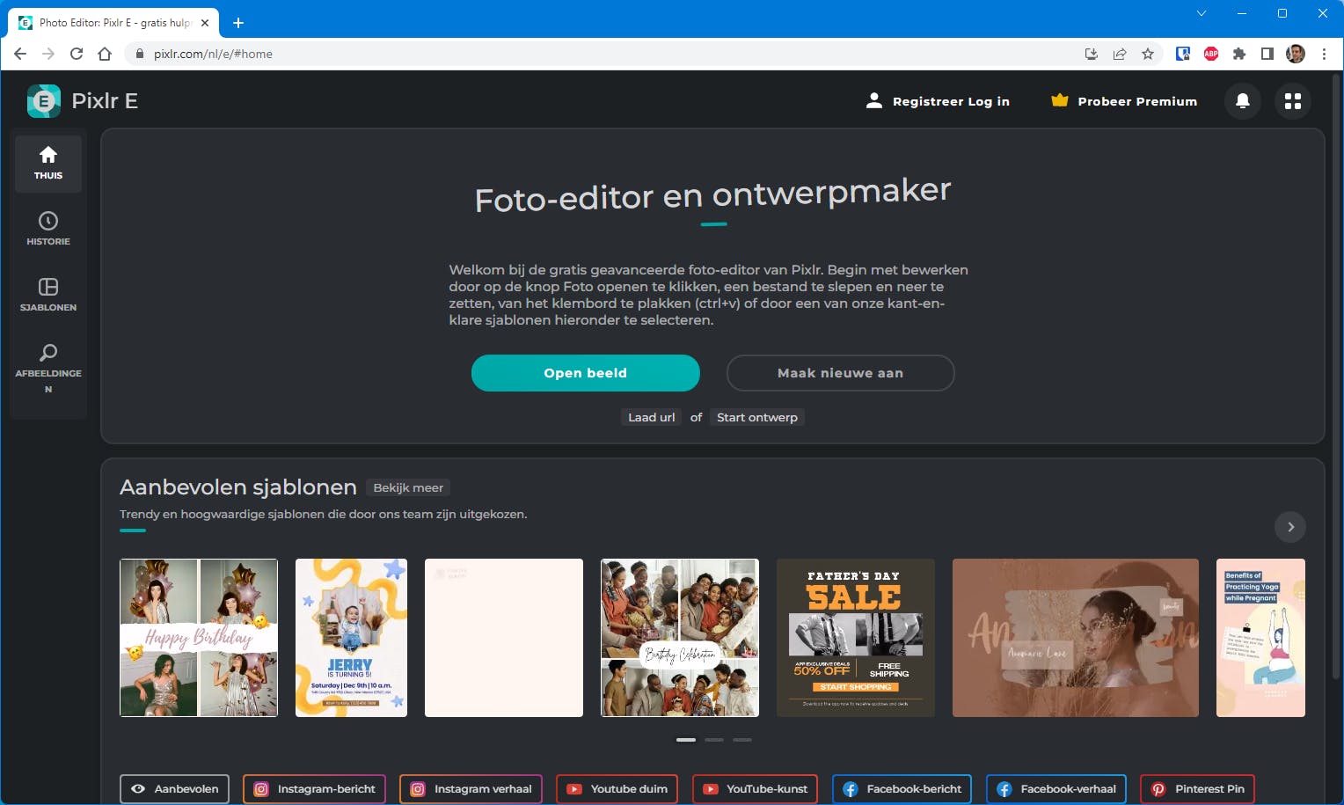Click the Premium crown icon

click(1060, 100)
